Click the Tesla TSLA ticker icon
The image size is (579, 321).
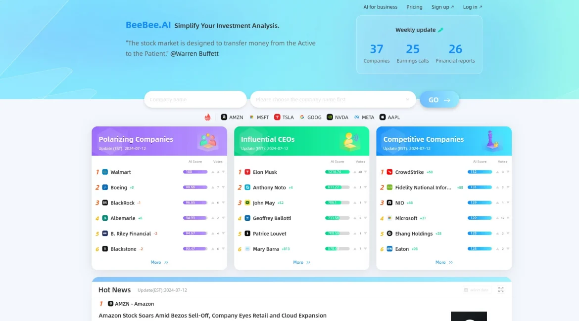pyautogui.click(x=277, y=117)
